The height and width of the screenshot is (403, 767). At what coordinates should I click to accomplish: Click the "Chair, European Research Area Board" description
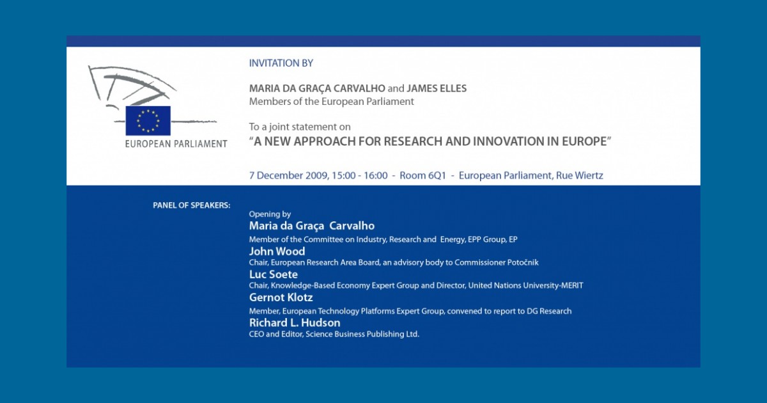click(x=394, y=262)
